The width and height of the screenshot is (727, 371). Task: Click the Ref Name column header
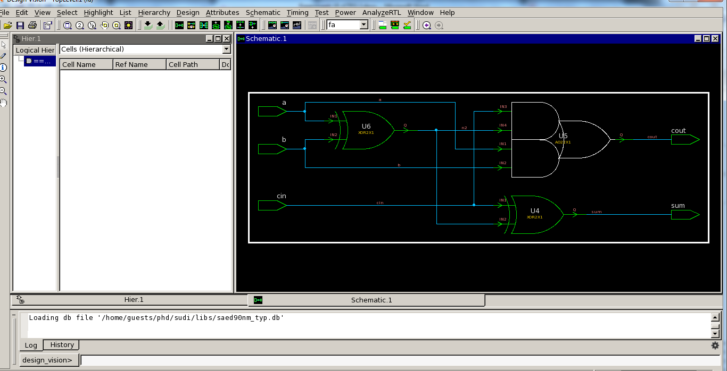click(139, 64)
